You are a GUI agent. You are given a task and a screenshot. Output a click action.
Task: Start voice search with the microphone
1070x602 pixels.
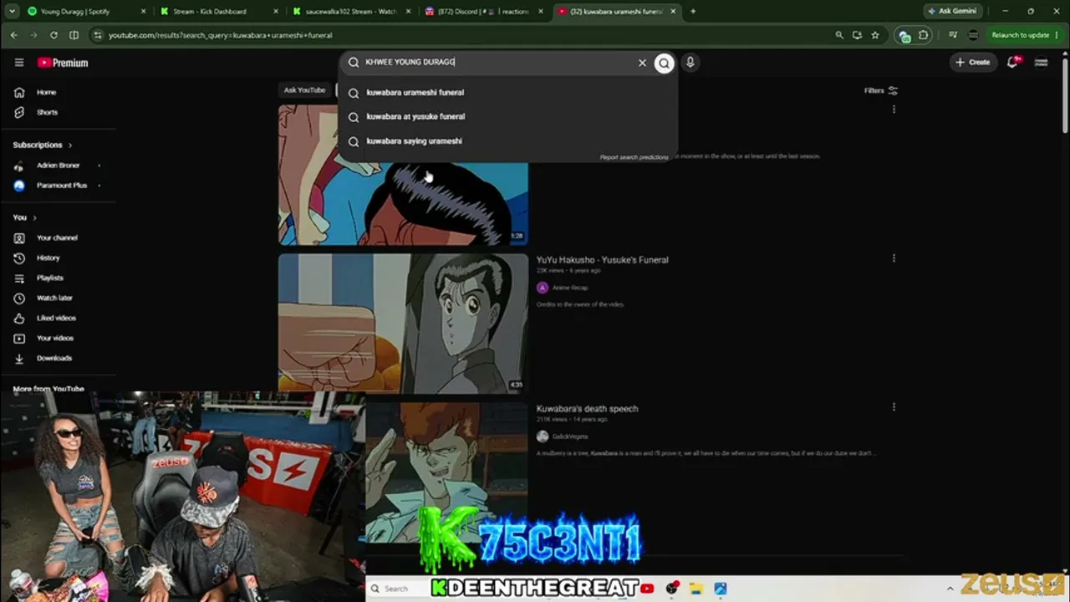pos(690,63)
